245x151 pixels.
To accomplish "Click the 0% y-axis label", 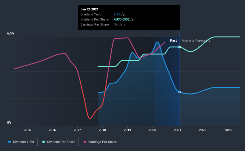I will point(9,123).
